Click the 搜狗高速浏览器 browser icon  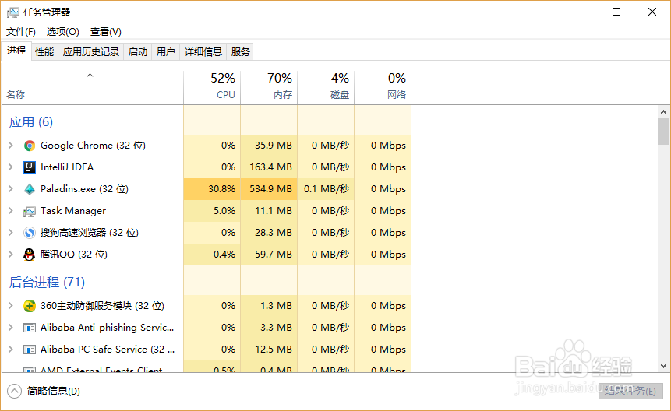click(30, 233)
